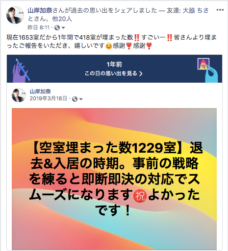
Task: Click the chevron after この日の思い出を見る
Action: pyautogui.click(x=141, y=74)
